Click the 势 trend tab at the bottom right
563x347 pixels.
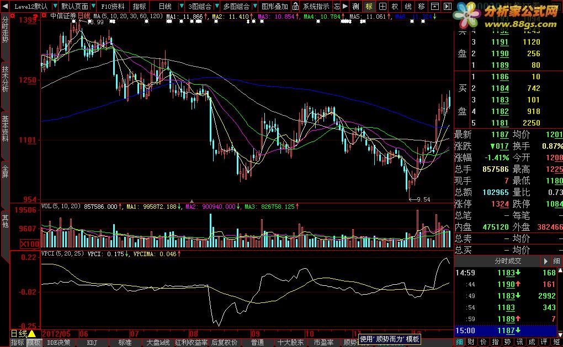(x=507, y=342)
